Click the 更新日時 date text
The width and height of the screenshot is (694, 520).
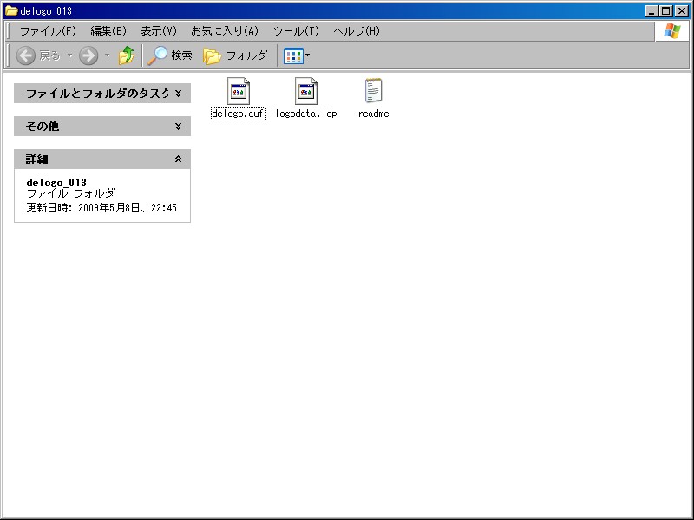[x=101, y=208]
